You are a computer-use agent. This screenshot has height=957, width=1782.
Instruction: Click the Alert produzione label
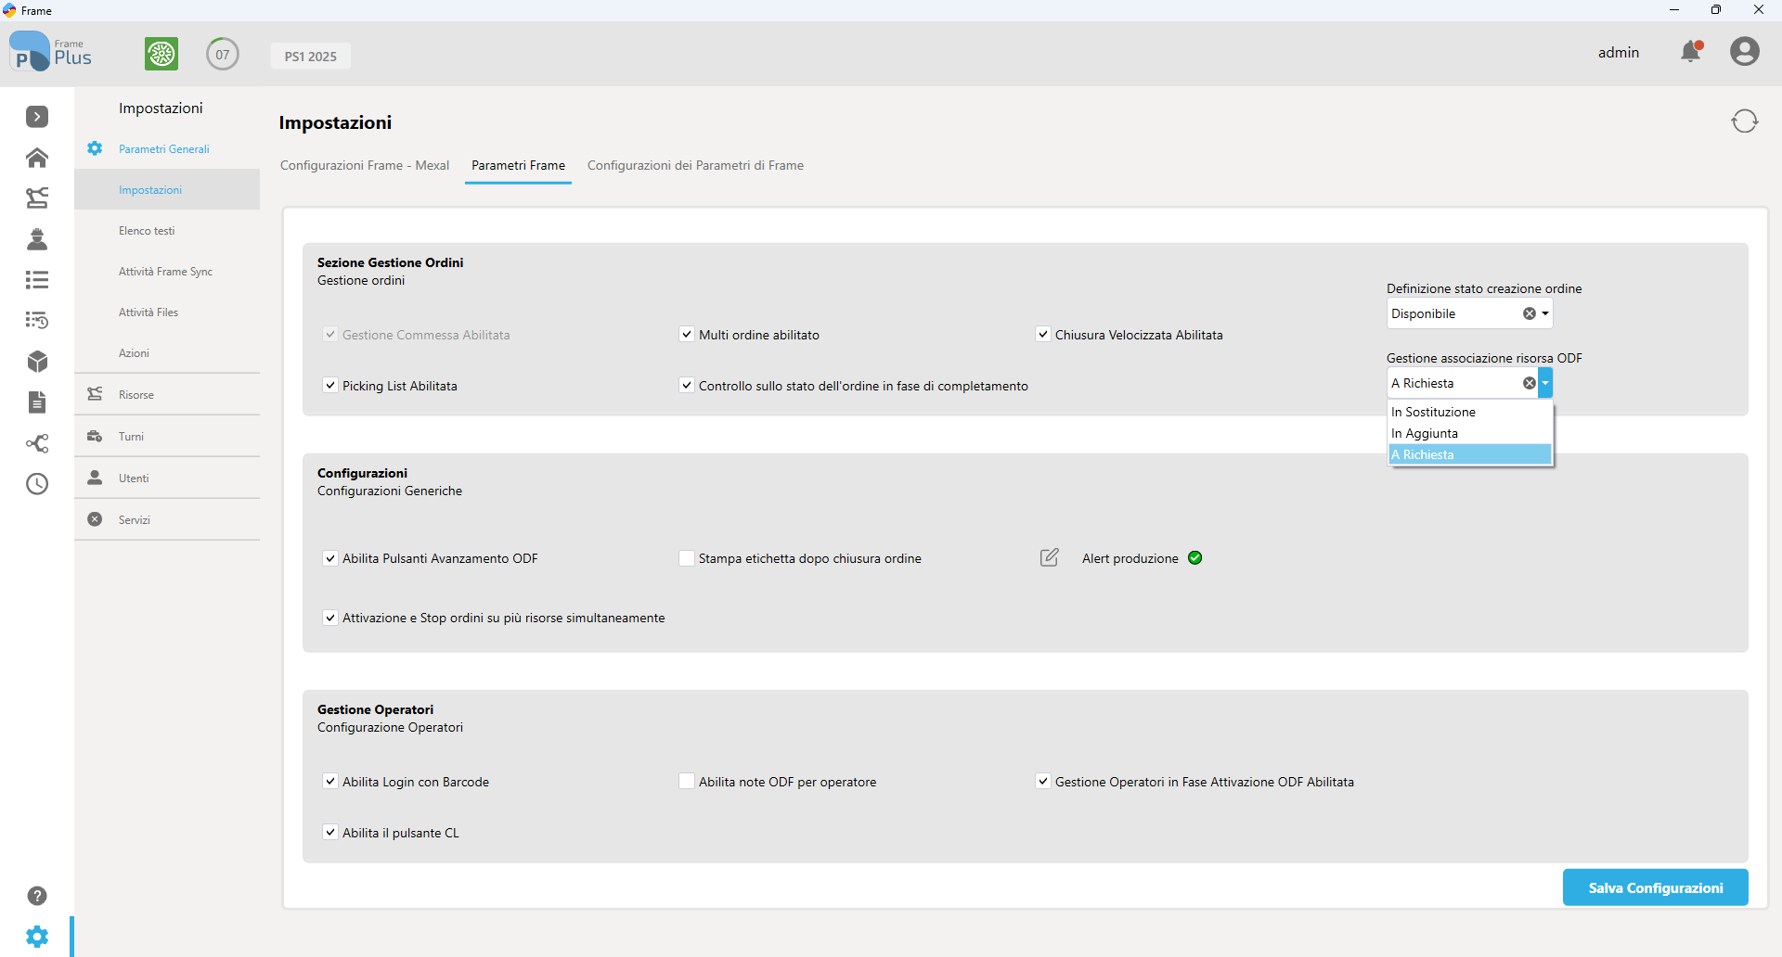(x=1130, y=558)
